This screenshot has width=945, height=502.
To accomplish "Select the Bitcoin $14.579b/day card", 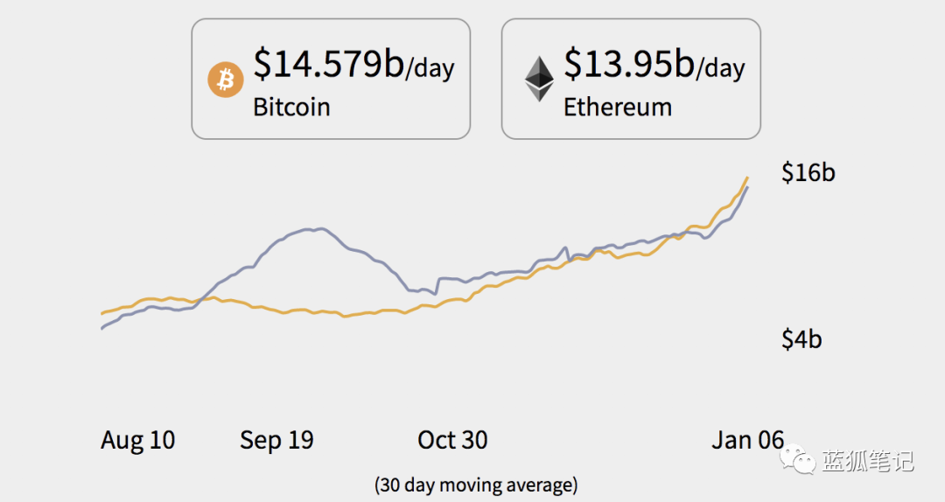I will pos(331,79).
